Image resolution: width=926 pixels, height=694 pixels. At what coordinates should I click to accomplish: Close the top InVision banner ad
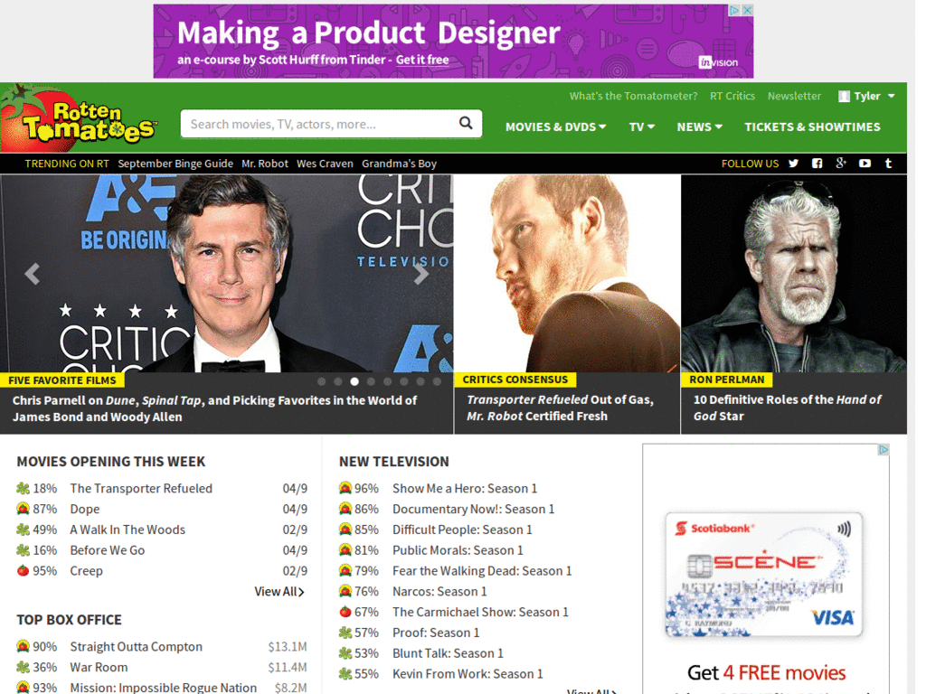747,10
